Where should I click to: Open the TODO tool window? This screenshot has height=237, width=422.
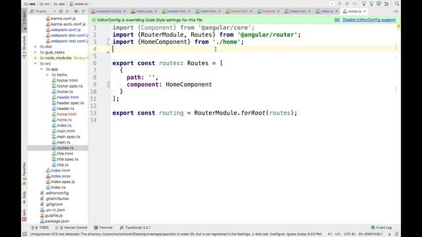[40, 228]
